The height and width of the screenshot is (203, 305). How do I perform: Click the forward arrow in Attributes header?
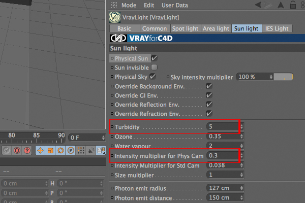click(x=268, y=5)
